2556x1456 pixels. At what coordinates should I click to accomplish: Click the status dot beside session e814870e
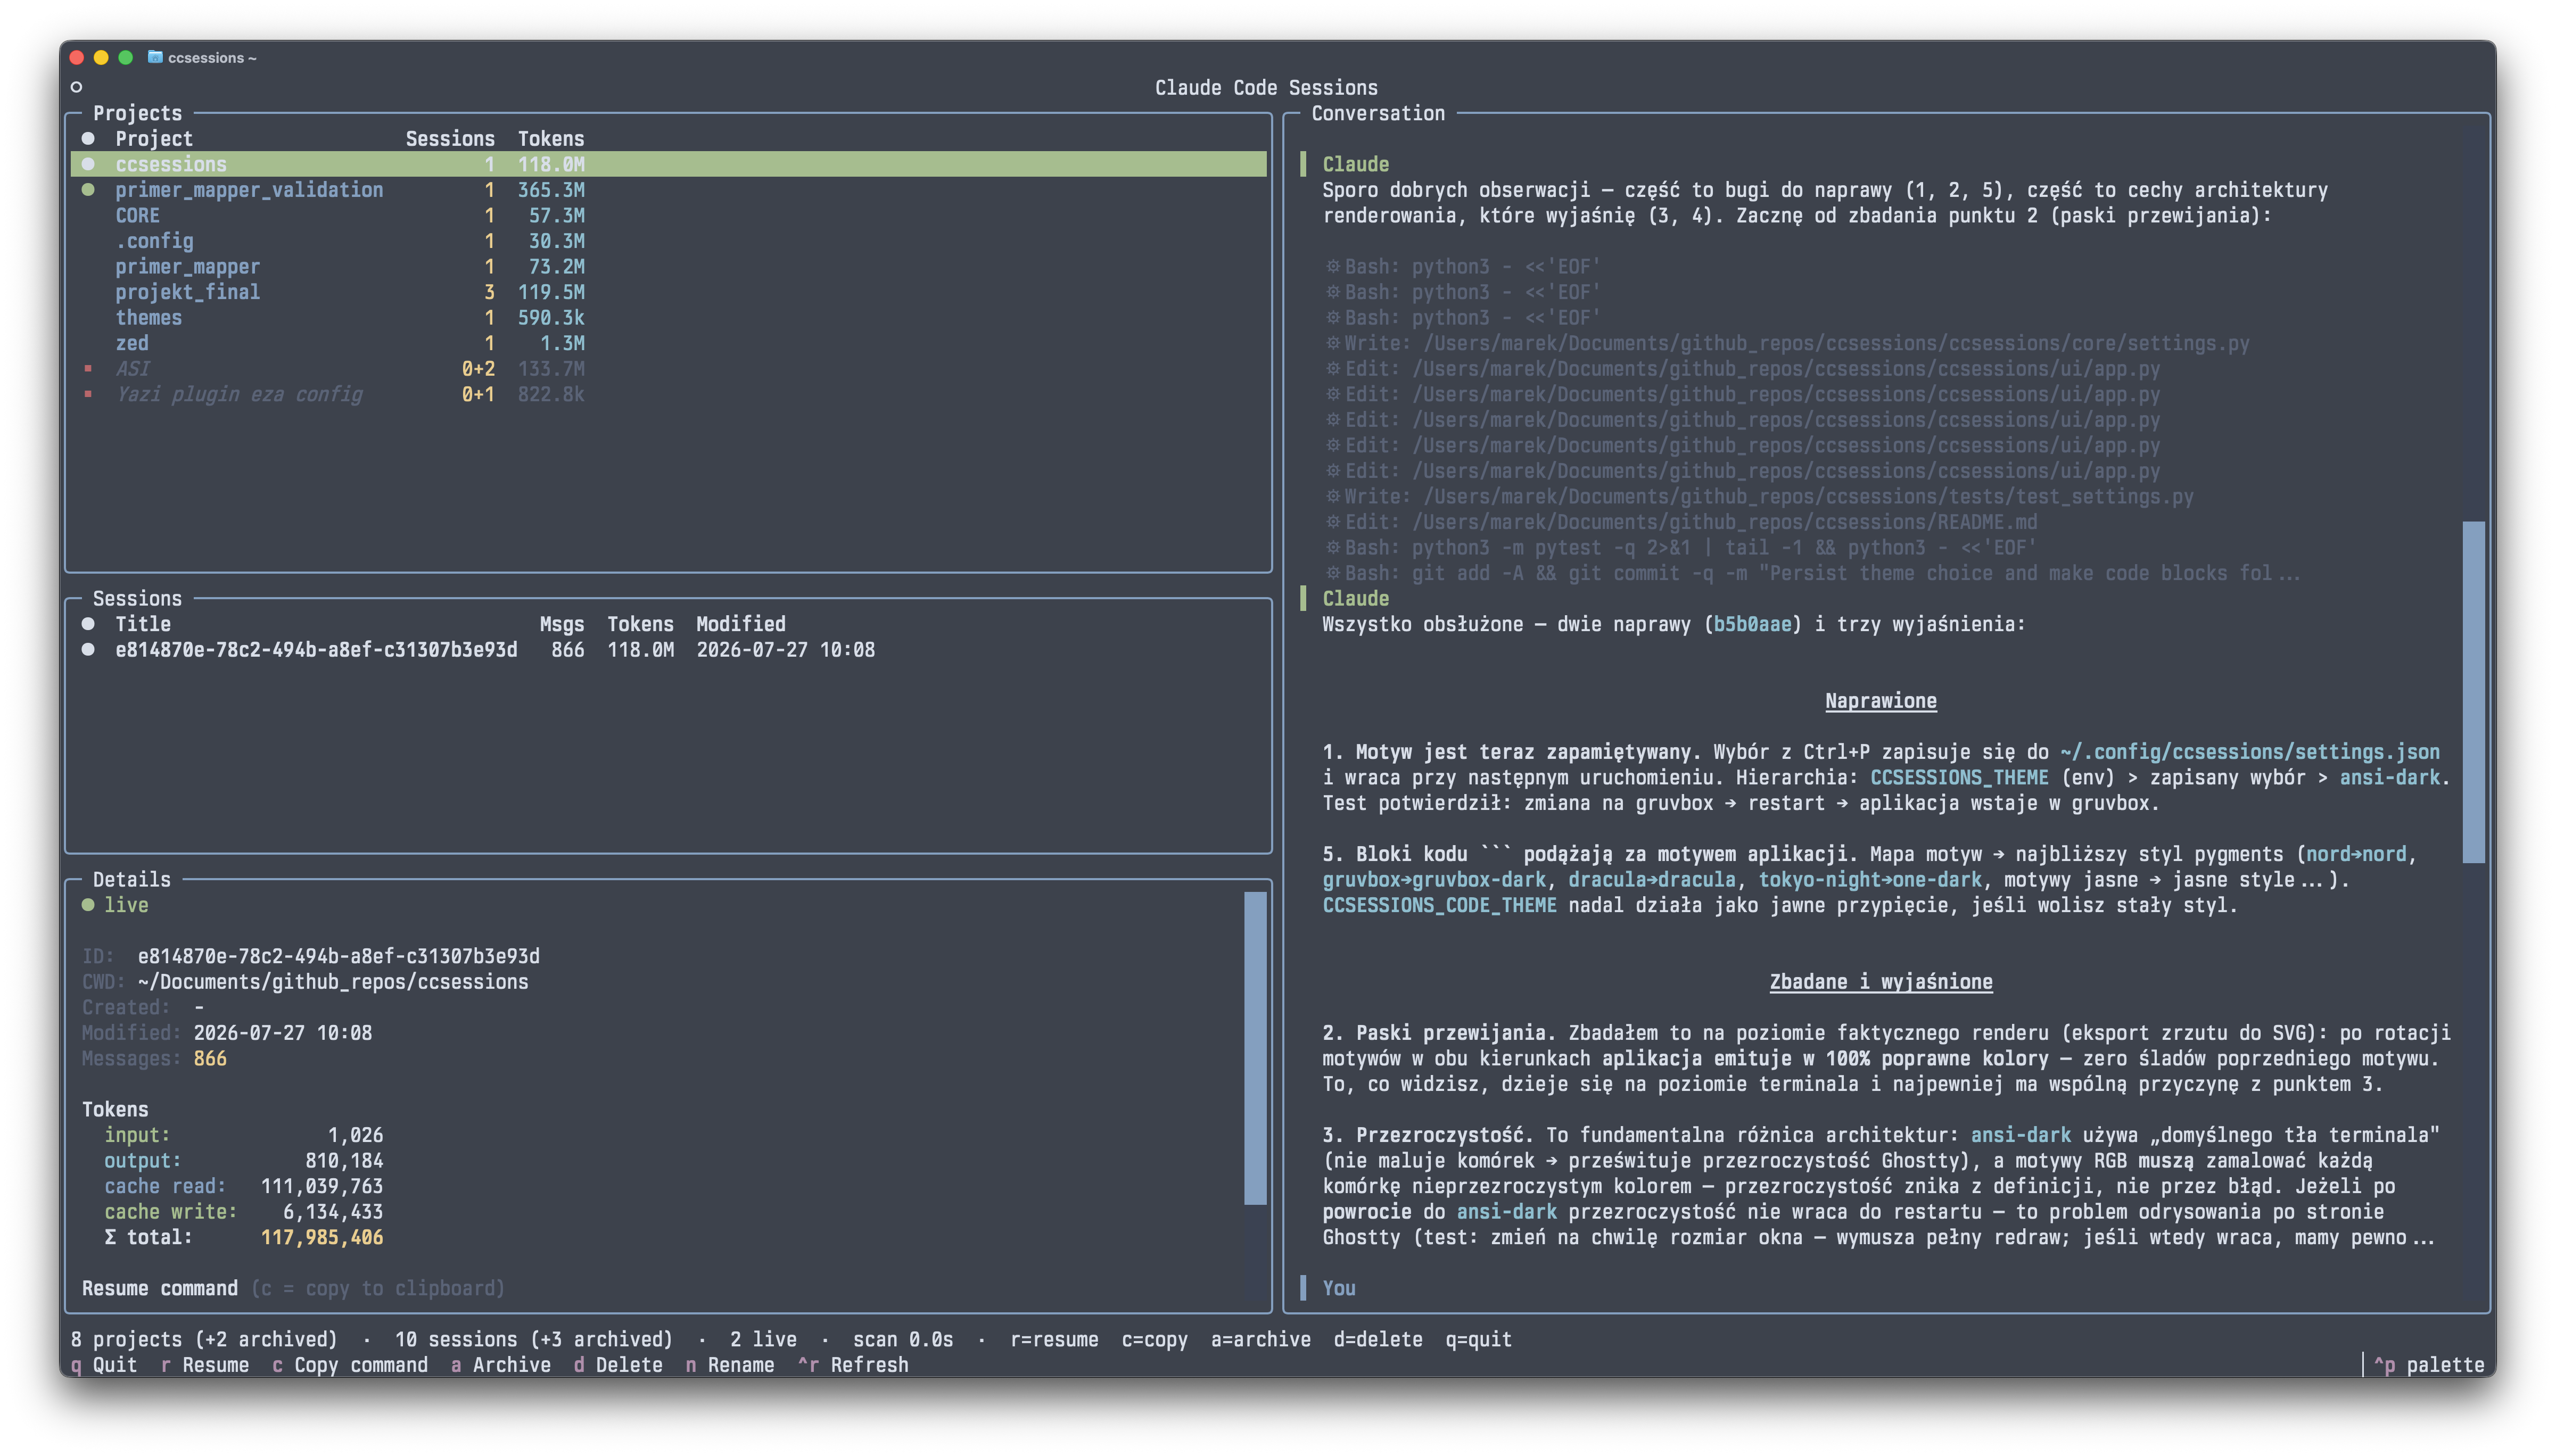(88, 650)
